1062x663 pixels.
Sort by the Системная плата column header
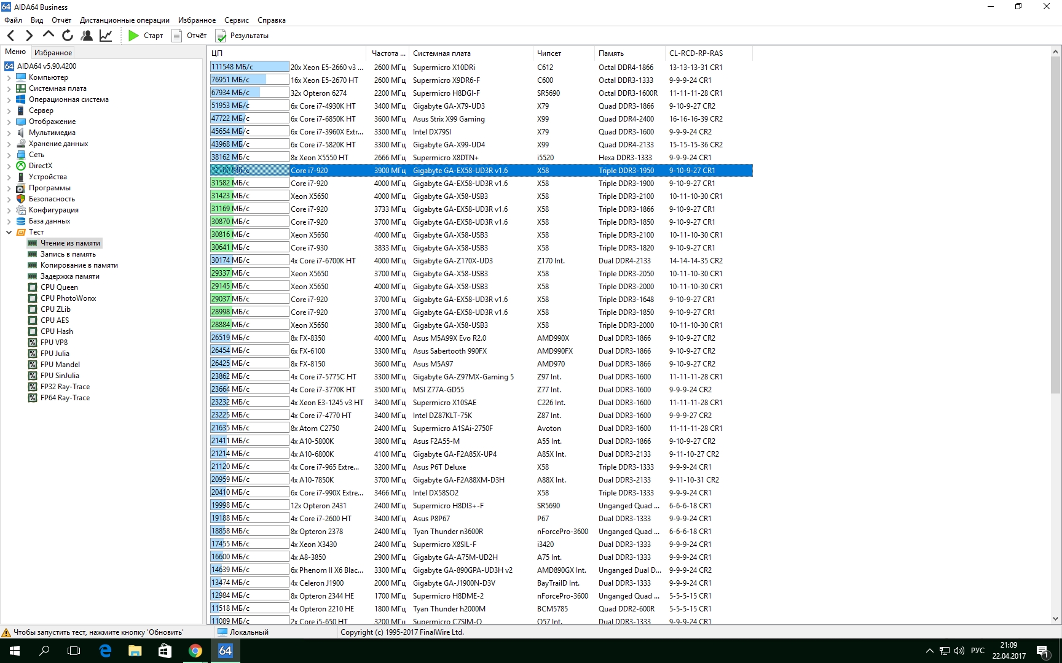(x=470, y=53)
